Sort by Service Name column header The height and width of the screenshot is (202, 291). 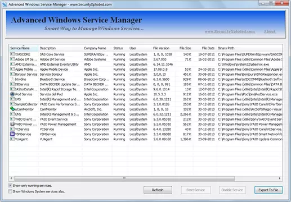coord(24,48)
